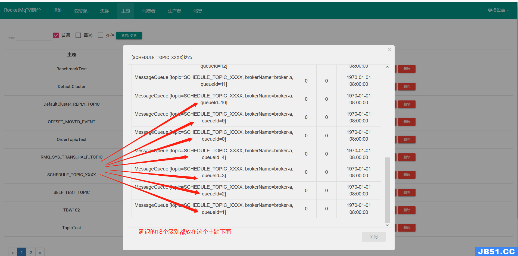Viewport: 518px width, 256px height.
Task: Click the 主题 column header
Action: coord(71,55)
